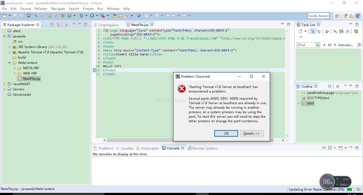Click the New Task icon in Task List
The image size is (363, 195).
click(x=301, y=31)
